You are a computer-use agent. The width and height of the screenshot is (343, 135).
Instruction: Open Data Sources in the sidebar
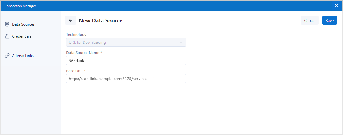[x=23, y=24]
